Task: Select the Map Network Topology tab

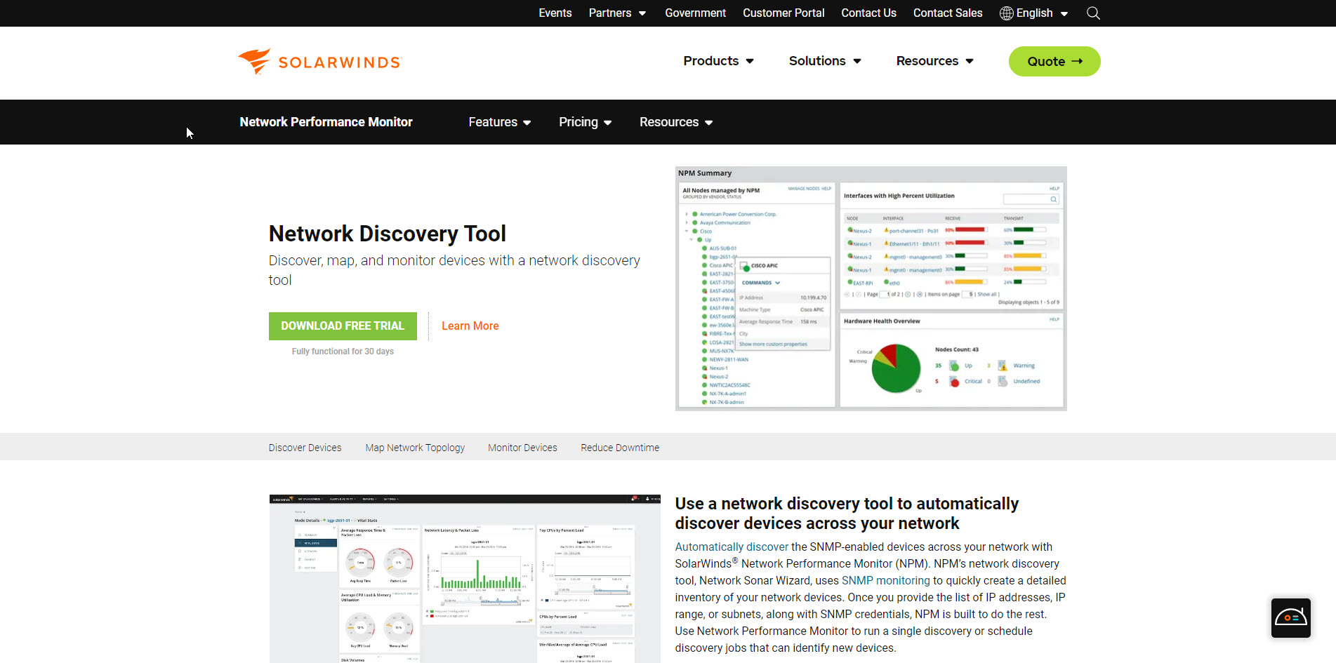Action: [x=414, y=447]
